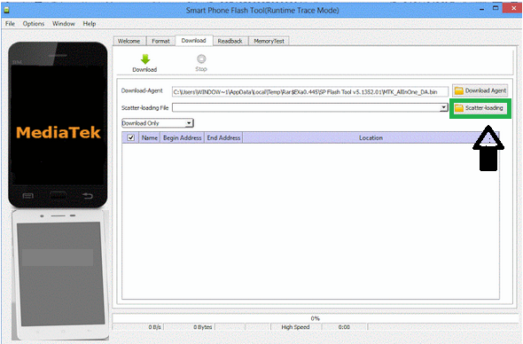Switch to the Welcome tab

(129, 41)
